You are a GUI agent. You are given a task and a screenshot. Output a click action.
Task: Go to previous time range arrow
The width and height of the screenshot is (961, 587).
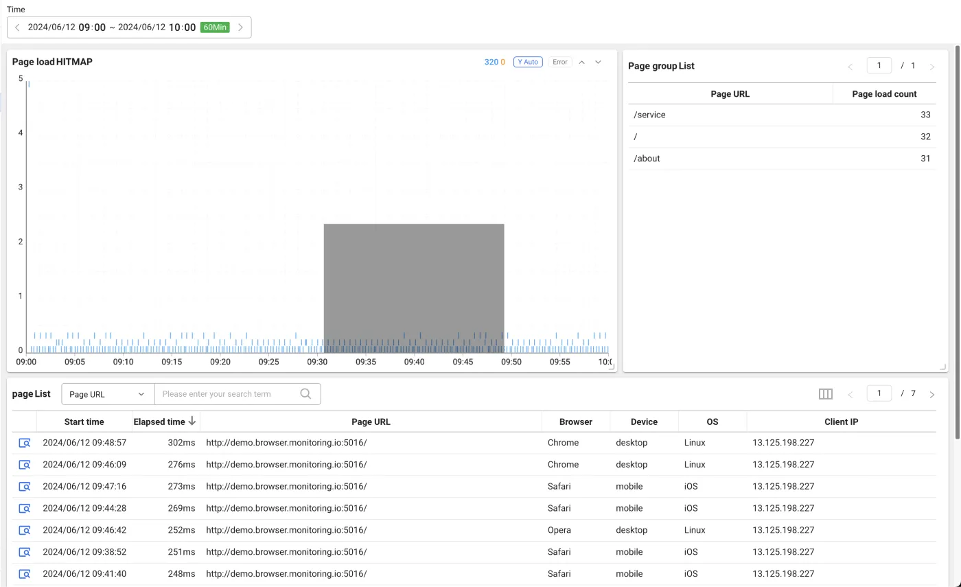[x=17, y=27]
